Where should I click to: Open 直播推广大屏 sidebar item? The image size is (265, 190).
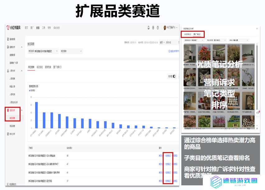coord(13,63)
